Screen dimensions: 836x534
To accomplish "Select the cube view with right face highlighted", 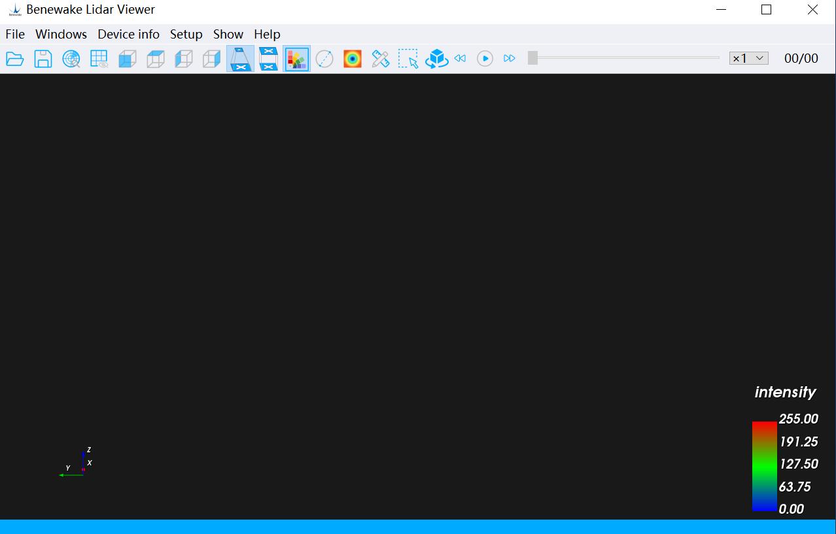I will [212, 59].
